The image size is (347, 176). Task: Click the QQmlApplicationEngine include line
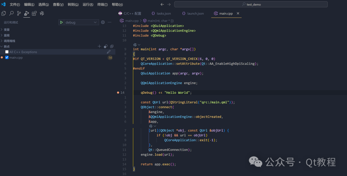[x=164, y=31]
